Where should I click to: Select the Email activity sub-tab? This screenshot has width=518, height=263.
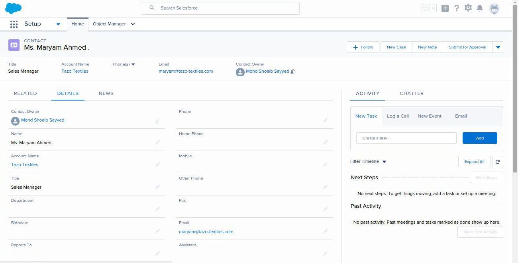(461, 116)
